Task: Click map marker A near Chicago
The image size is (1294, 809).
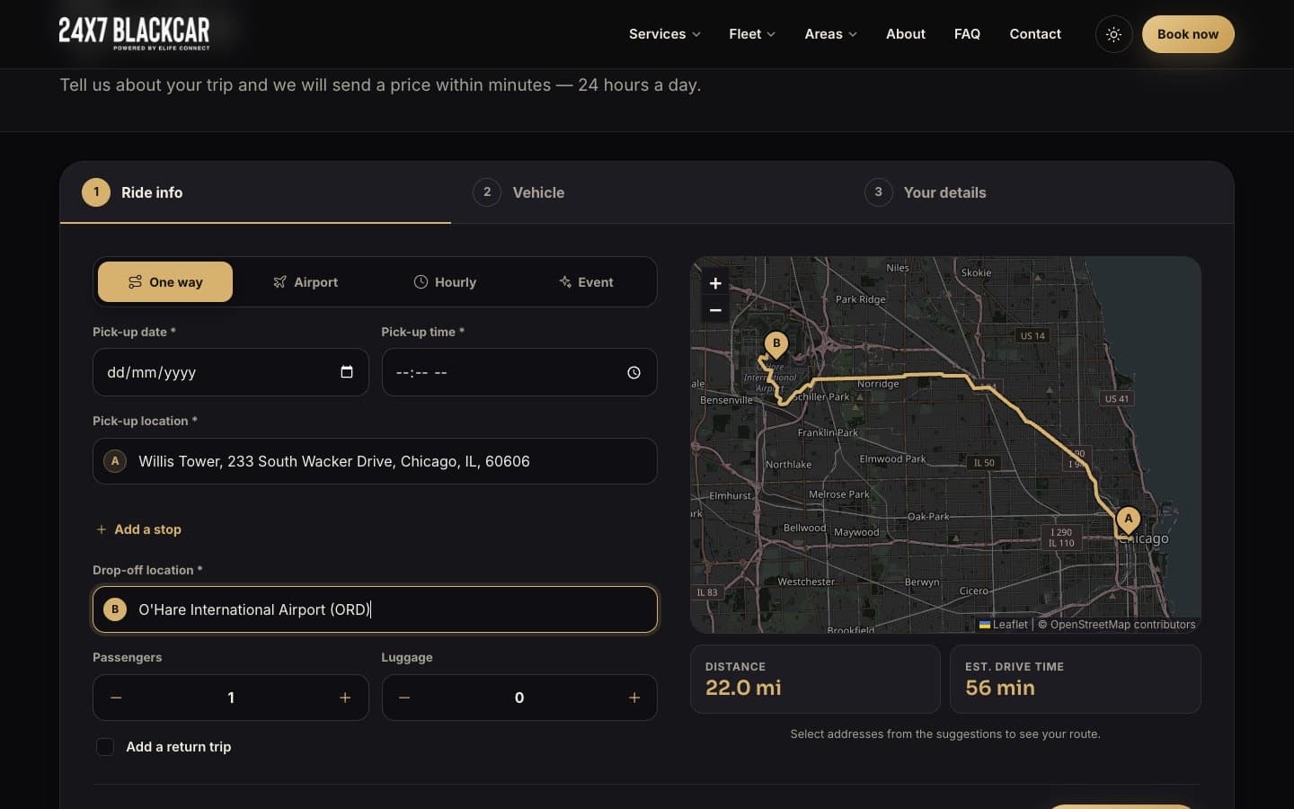Action: click(x=1129, y=520)
